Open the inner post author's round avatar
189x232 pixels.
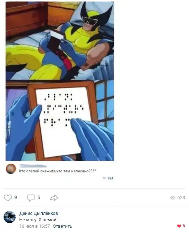(11, 169)
